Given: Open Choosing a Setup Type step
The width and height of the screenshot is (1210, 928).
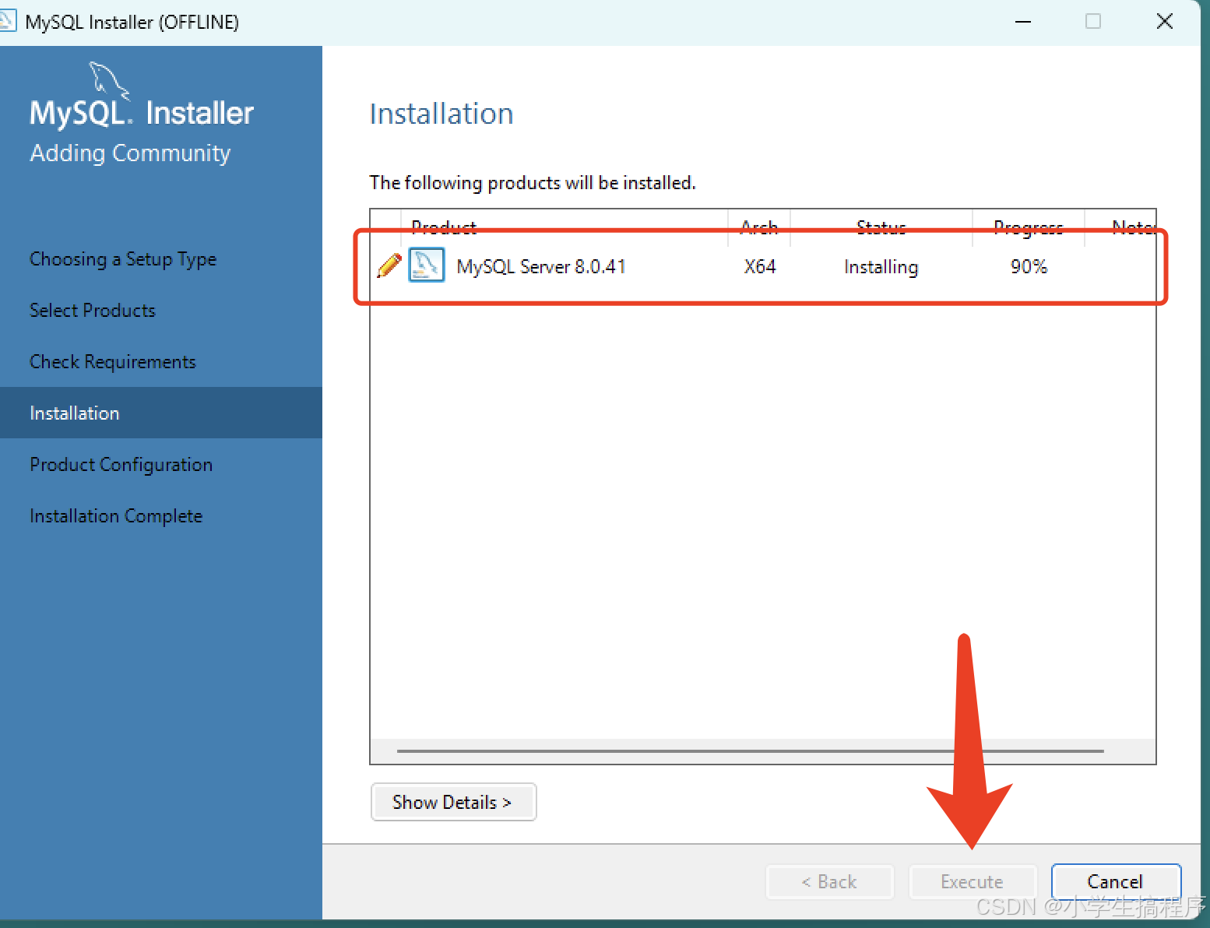Looking at the screenshot, I should tap(123, 259).
